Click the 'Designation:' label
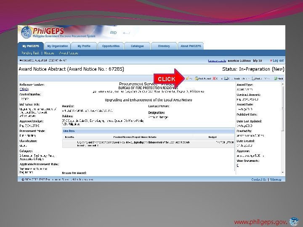This screenshot has height=227, width=303. [x=157, y=113]
